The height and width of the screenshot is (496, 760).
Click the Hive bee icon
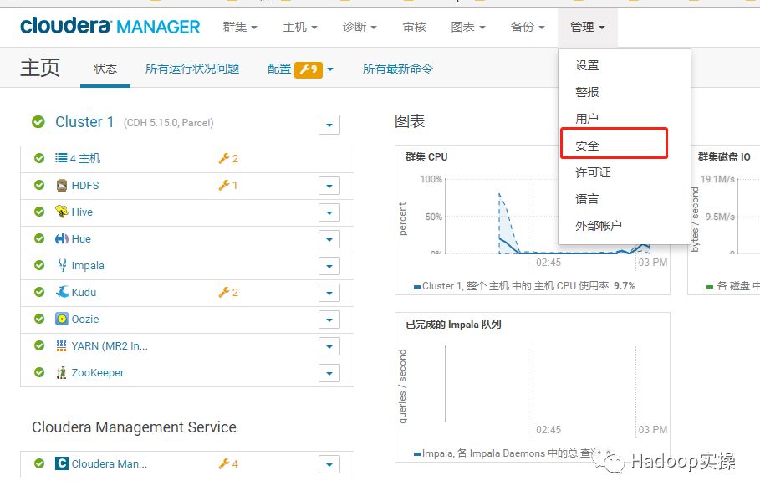(62, 212)
